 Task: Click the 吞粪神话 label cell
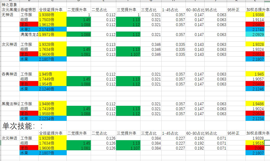pyautogui.click(x=10, y=74)
